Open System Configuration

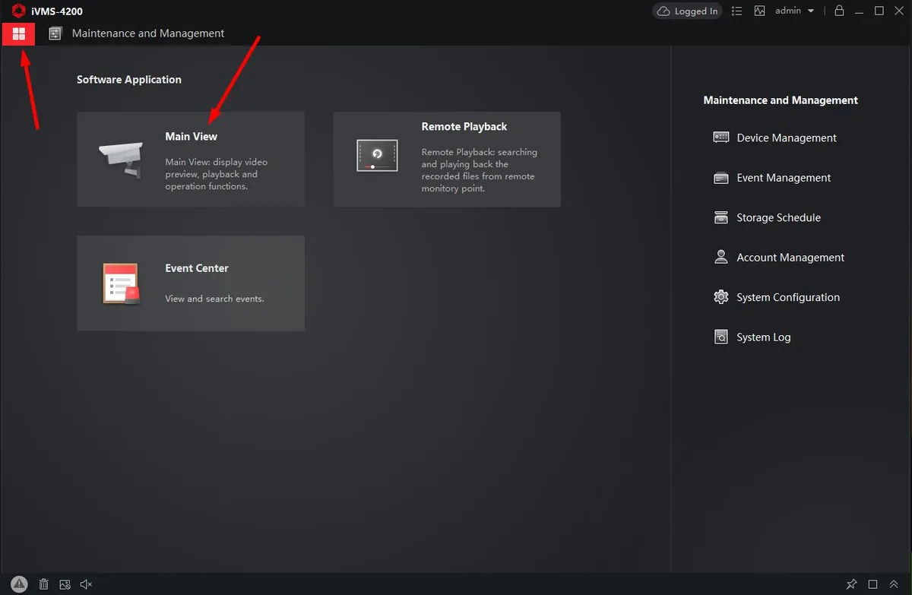777,297
